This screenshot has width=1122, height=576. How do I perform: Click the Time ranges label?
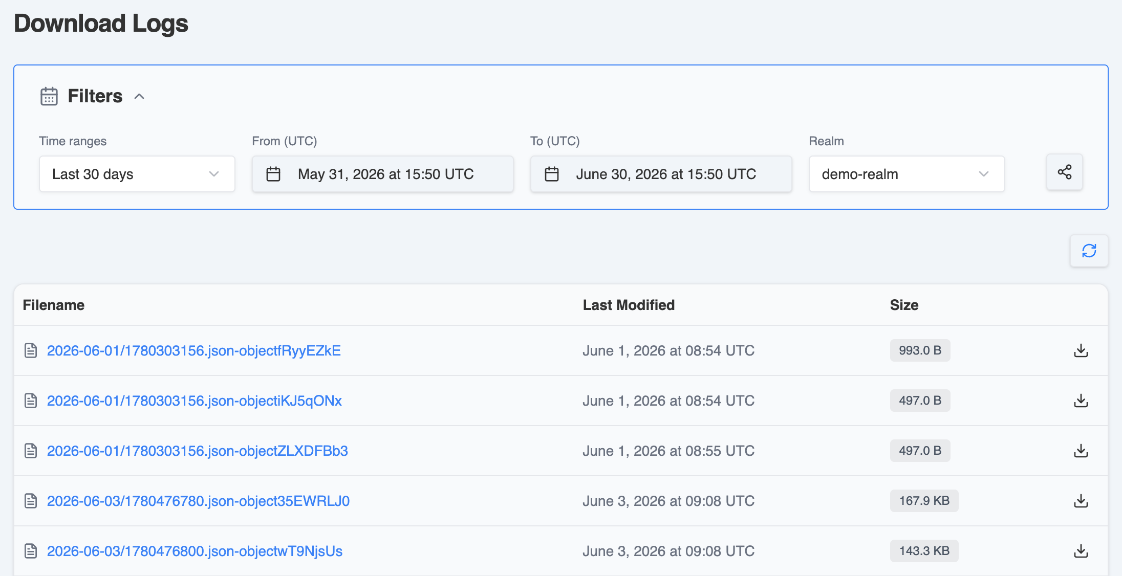tap(73, 141)
